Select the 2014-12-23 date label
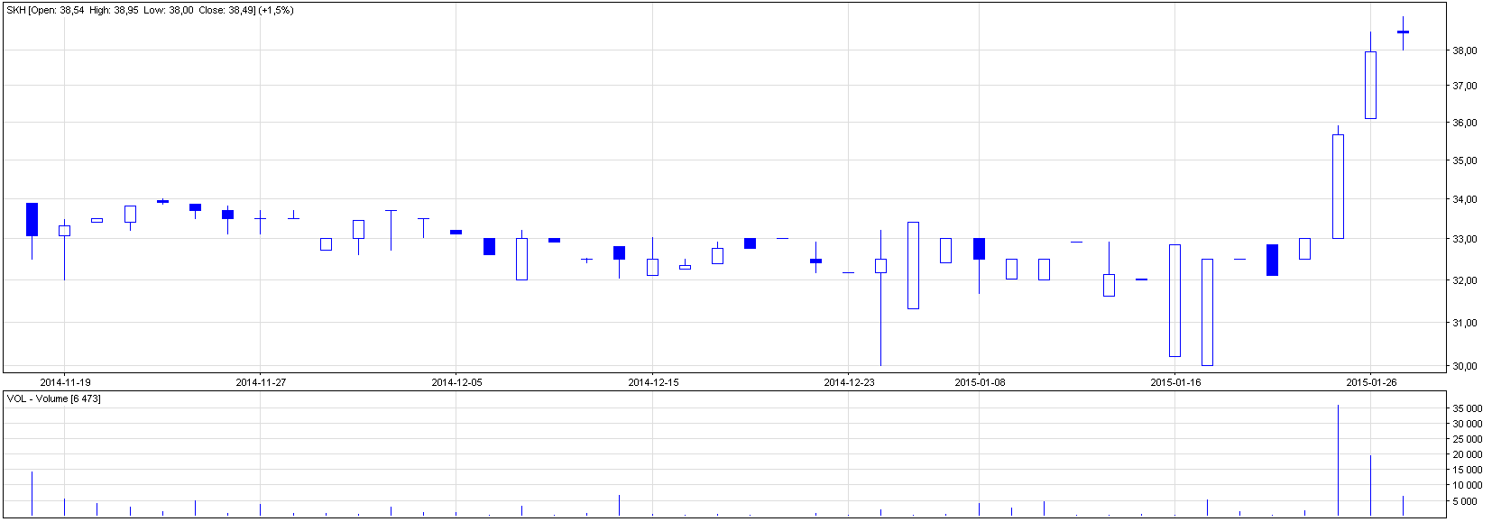1492x522 pixels. (x=849, y=382)
